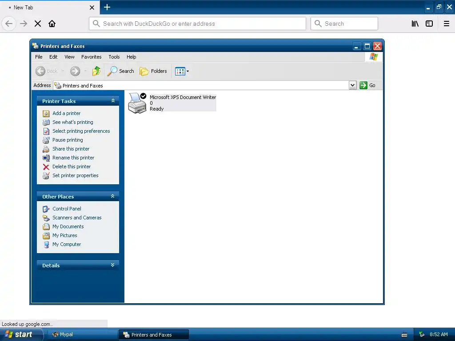Screen dimensions: 455x341
Task: Open the File menu
Action: click(x=39, y=57)
